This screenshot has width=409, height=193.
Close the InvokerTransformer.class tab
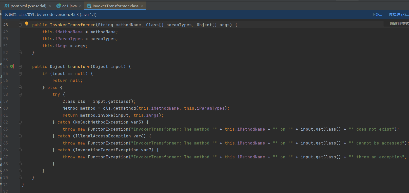(x=142, y=6)
